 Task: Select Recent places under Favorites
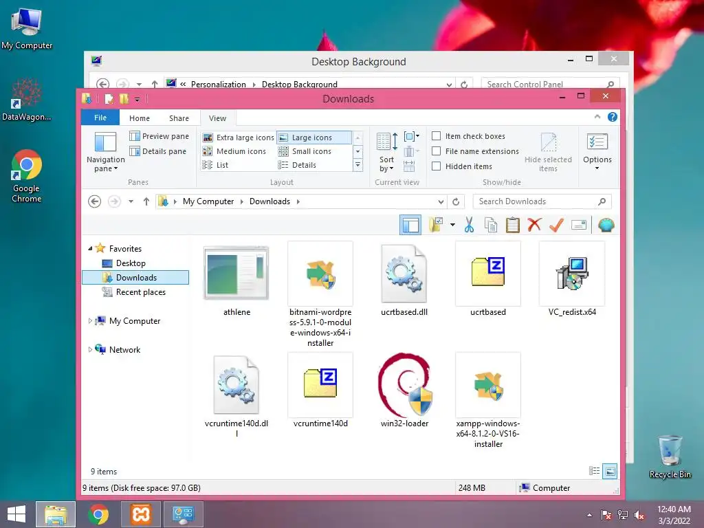(x=140, y=291)
